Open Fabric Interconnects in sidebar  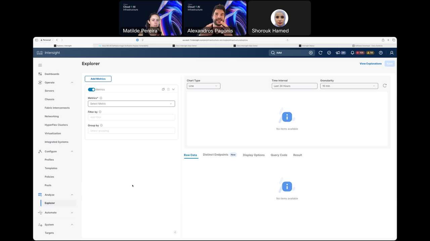coord(57,108)
